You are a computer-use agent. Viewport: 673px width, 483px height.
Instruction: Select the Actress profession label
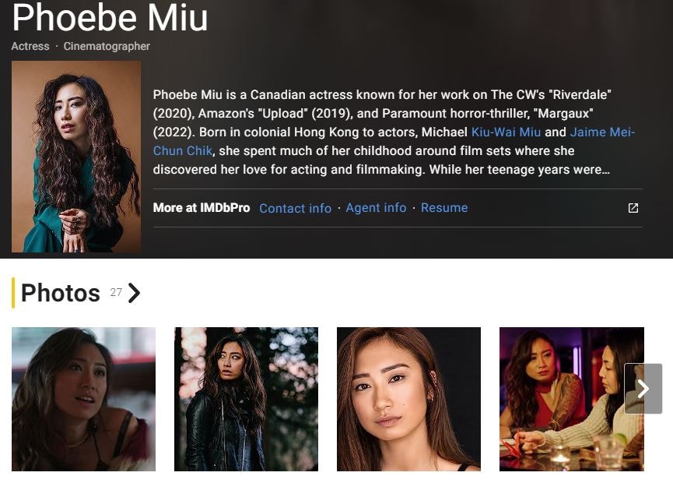(x=30, y=46)
